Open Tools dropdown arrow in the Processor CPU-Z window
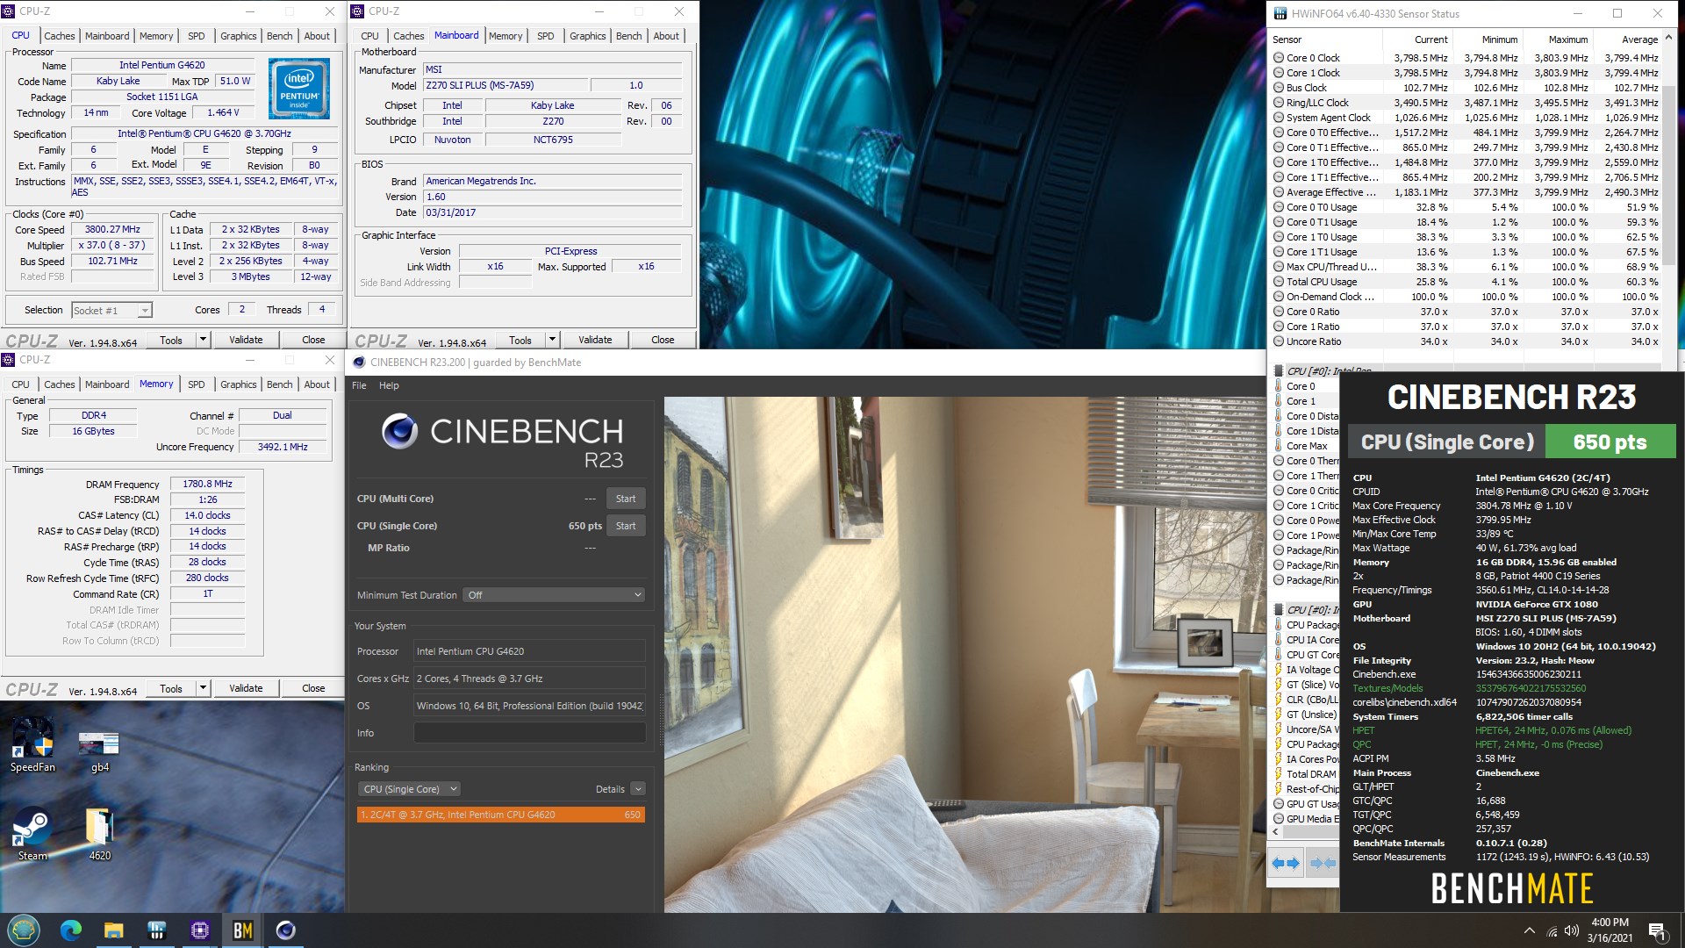Viewport: 1685px width, 948px height. pyautogui.click(x=203, y=340)
